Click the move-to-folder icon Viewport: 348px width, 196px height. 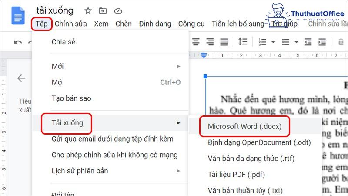[x=103, y=10]
